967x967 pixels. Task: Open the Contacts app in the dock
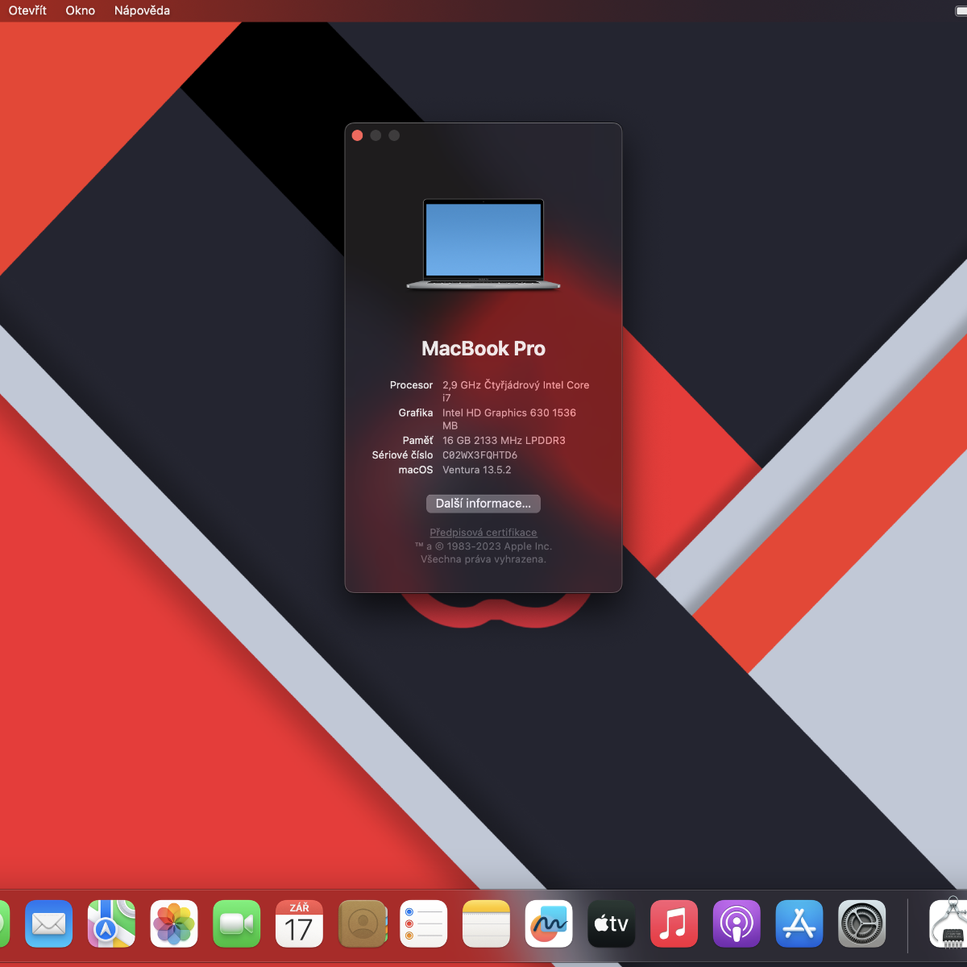click(x=362, y=923)
